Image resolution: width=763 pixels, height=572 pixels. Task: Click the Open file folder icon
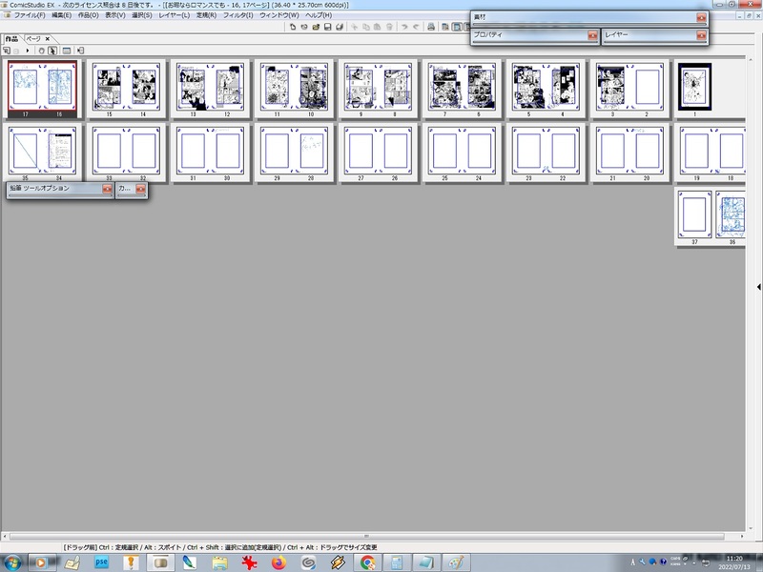tap(316, 27)
